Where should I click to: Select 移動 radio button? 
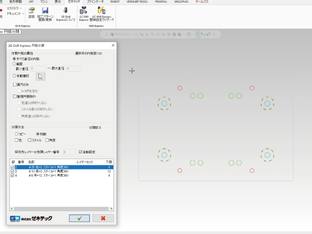click(x=38, y=134)
